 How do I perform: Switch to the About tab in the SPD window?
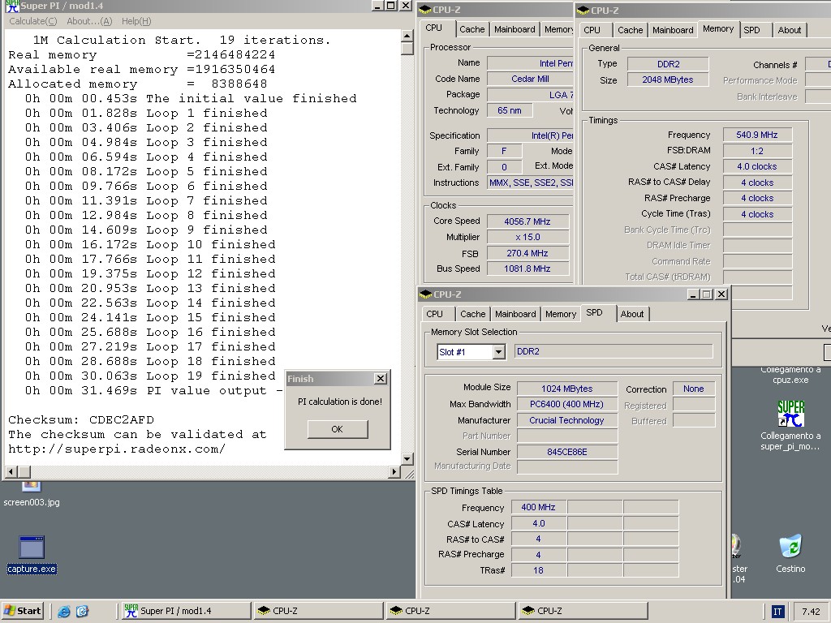coord(632,314)
